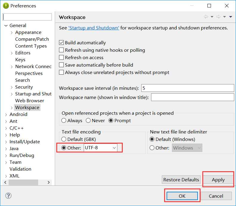Screen dimensions: 236x206
Task: Open the Windows line delimiter dropdown
Action: 187,148
